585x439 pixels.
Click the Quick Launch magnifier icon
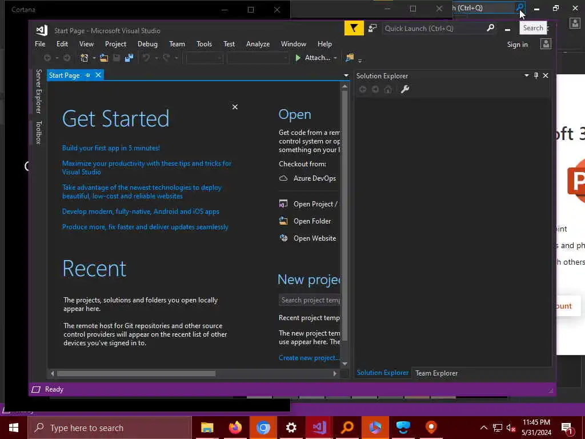491,28
